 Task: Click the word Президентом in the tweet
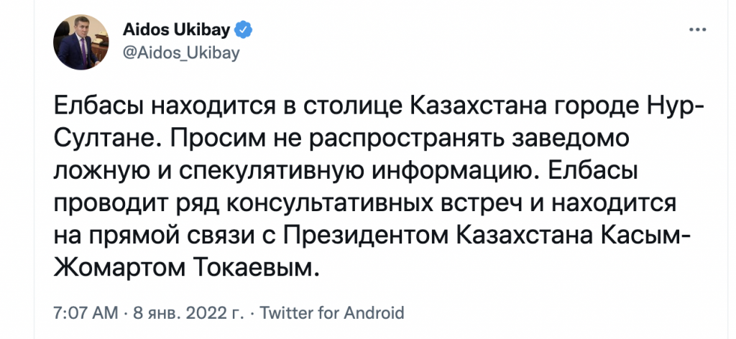[x=367, y=237]
